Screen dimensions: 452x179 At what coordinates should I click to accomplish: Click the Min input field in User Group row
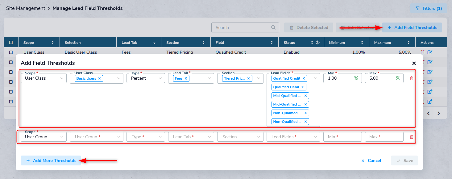coord(342,137)
